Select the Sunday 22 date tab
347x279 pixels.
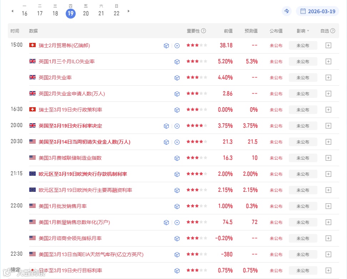pos(116,11)
